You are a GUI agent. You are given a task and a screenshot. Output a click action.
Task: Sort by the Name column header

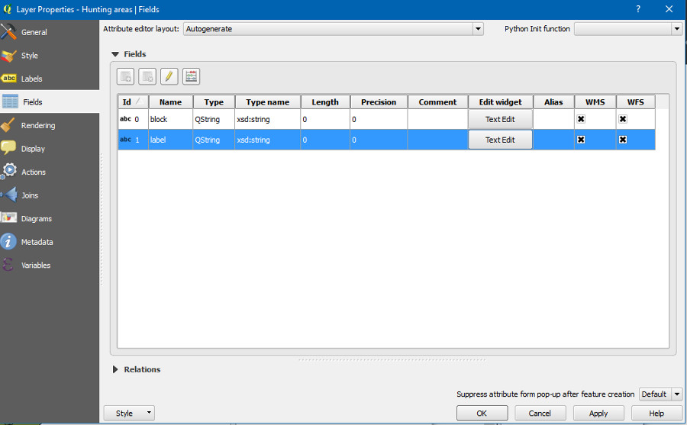pyautogui.click(x=171, y=101)
